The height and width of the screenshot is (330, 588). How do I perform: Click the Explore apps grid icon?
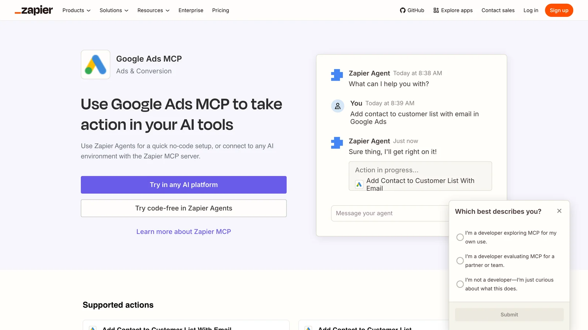pyautogui.click(x=436, y=10)
